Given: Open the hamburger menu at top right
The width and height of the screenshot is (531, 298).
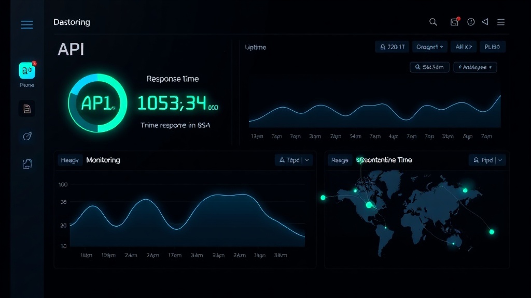Looking at the screenshot, I should click(500, 22).
